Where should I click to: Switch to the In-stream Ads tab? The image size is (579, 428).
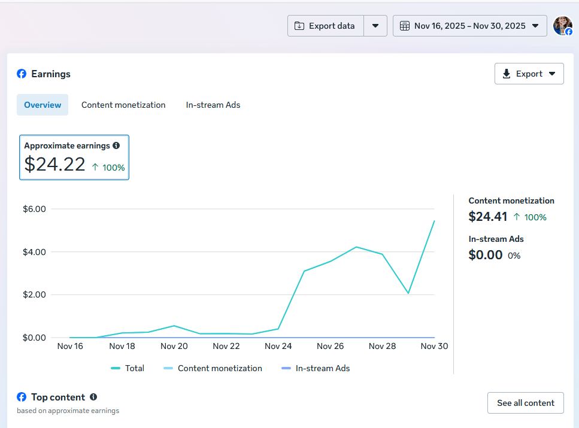pyautogui.click(x=213, y=105)
